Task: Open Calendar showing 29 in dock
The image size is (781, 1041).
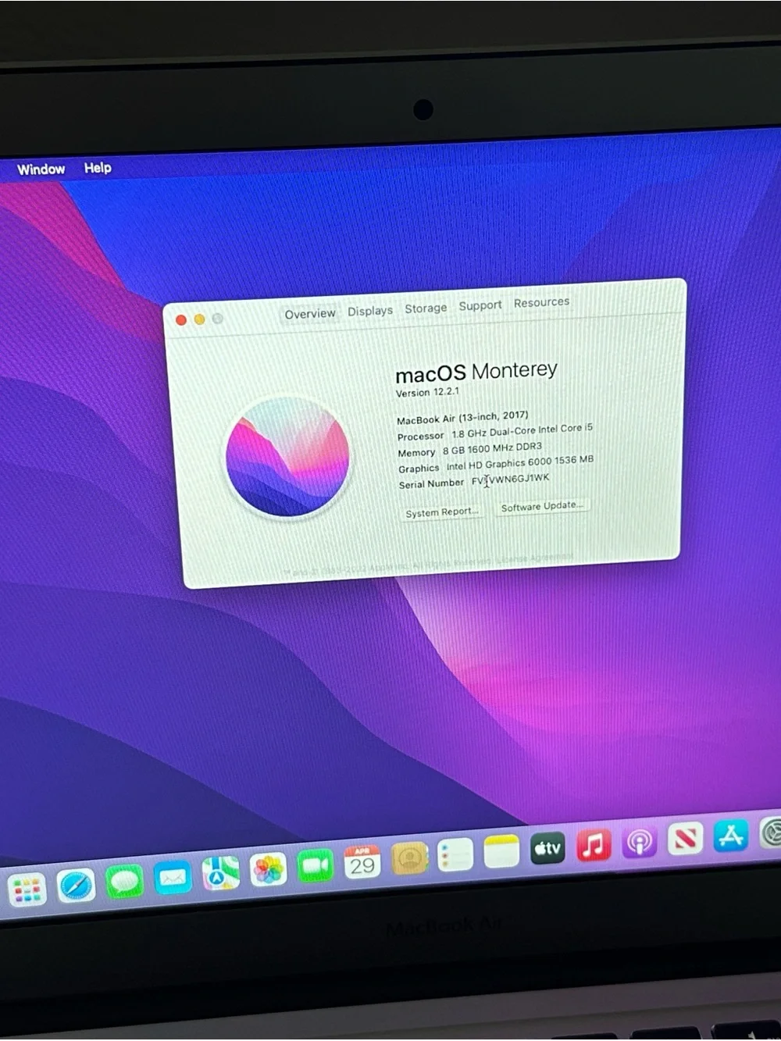Action: point(362,862)
